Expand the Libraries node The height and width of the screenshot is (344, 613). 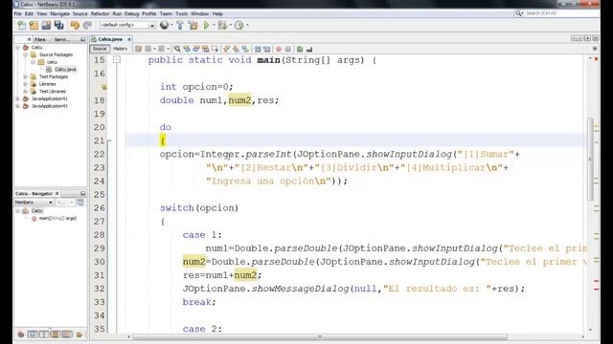tap(26, 84)
